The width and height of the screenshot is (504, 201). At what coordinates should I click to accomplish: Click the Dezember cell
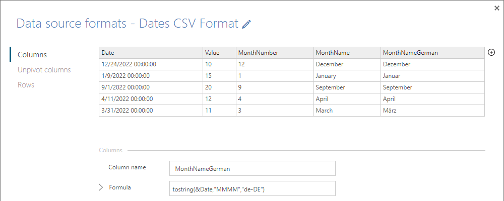pos(432,64)
